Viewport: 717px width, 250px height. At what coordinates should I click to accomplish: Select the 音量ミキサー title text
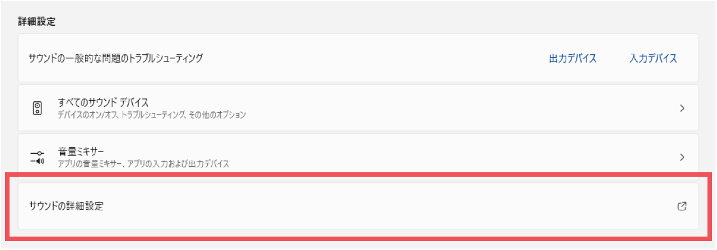coord(81,152)
